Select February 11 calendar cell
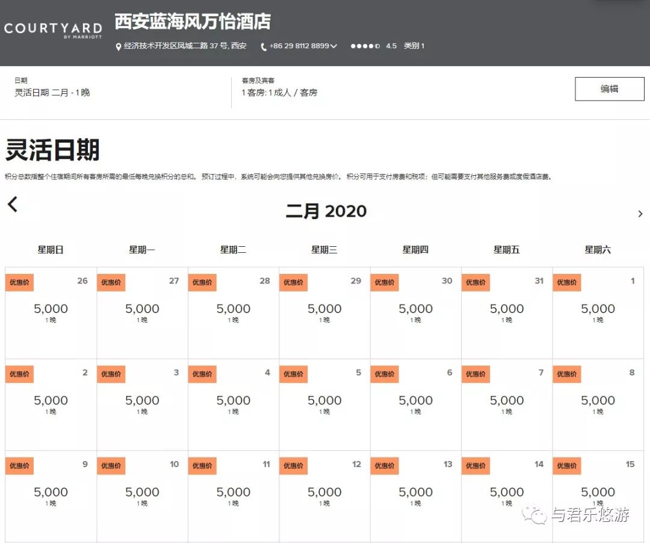Screen dimensions: 650x543 [234, 497]
